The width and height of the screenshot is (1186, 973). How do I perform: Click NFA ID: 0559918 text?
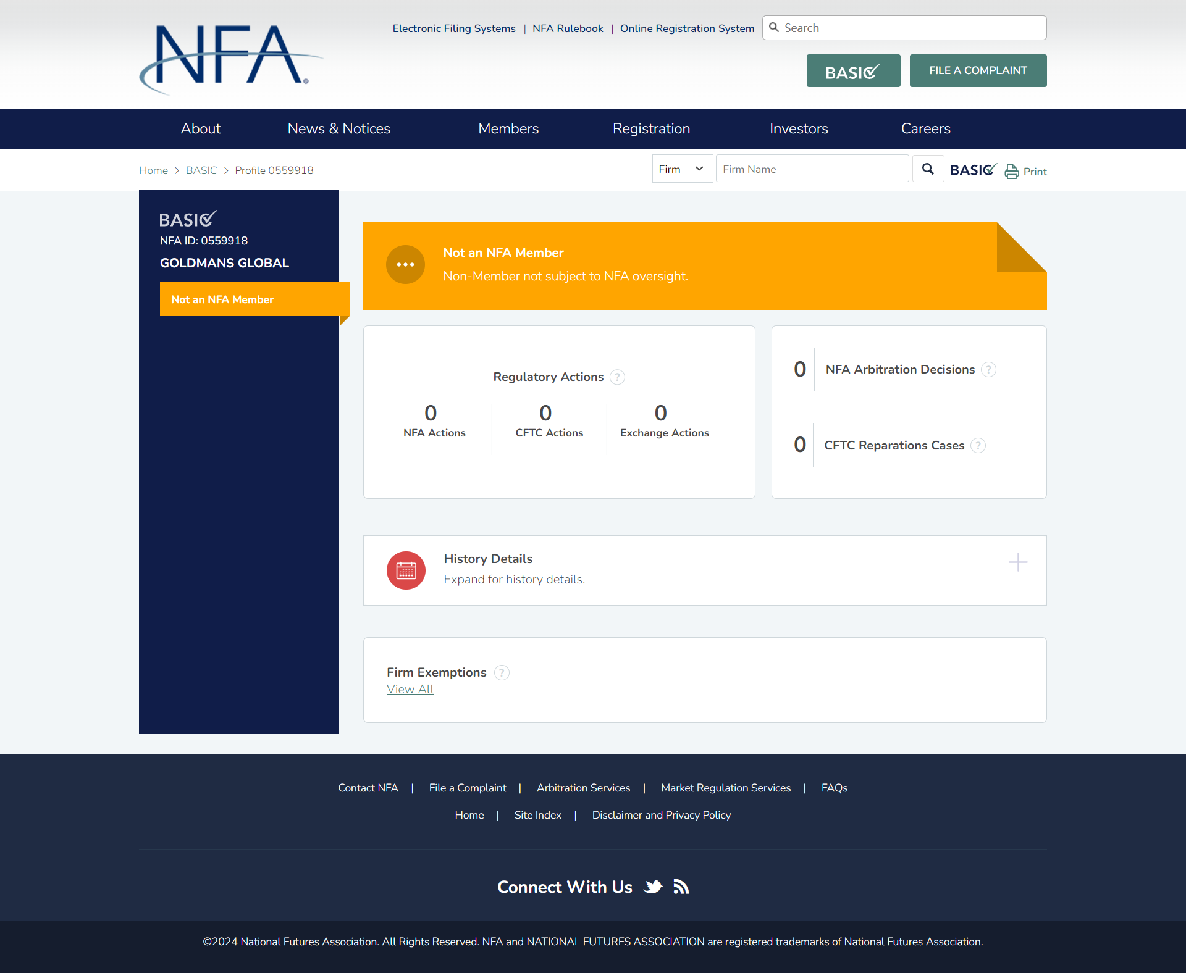click(x=204, y=241)
